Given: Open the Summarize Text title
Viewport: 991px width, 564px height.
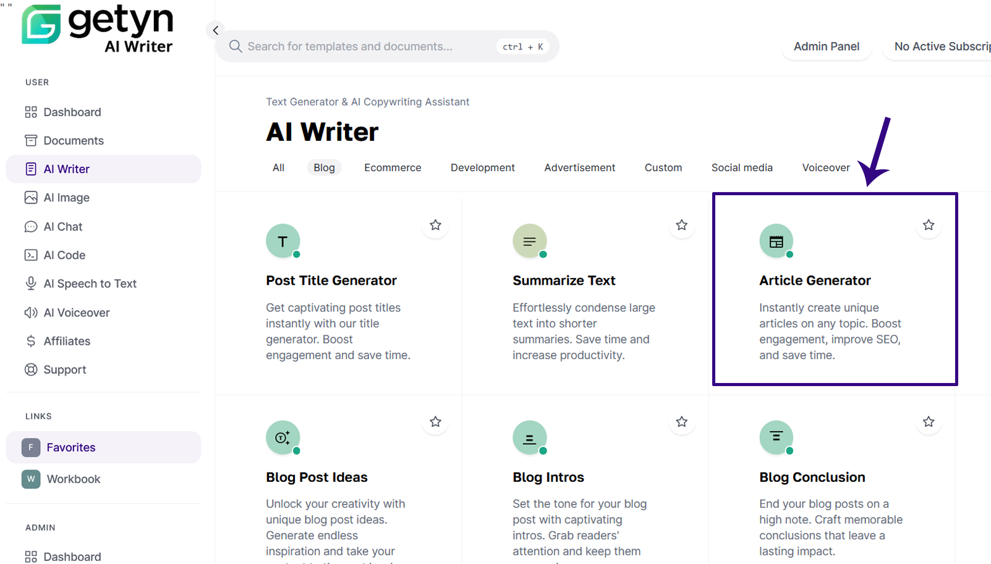Looking at the screenshot, I should [x=564, y=280].
